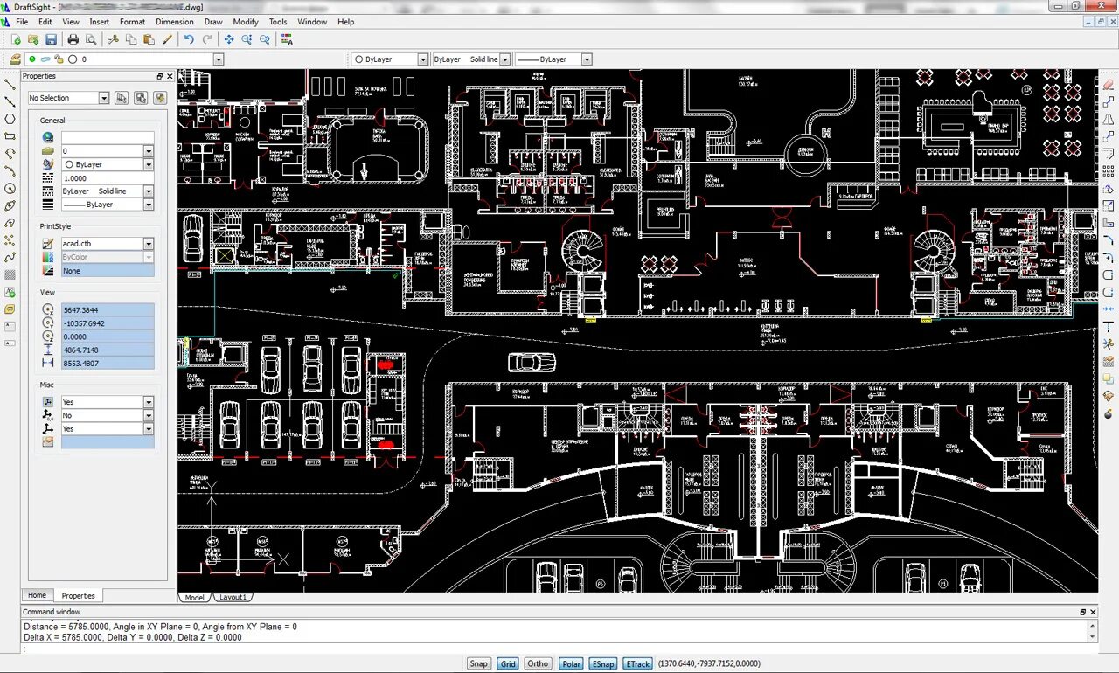The width and height of the screenshot is (1119, 673).
Task: Open the Dimension menu
Action: pyautogui.click(x=175, y=22)
